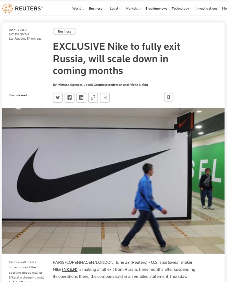
Task: Open the Legal dropdown menu
Action: coord(115,8)
